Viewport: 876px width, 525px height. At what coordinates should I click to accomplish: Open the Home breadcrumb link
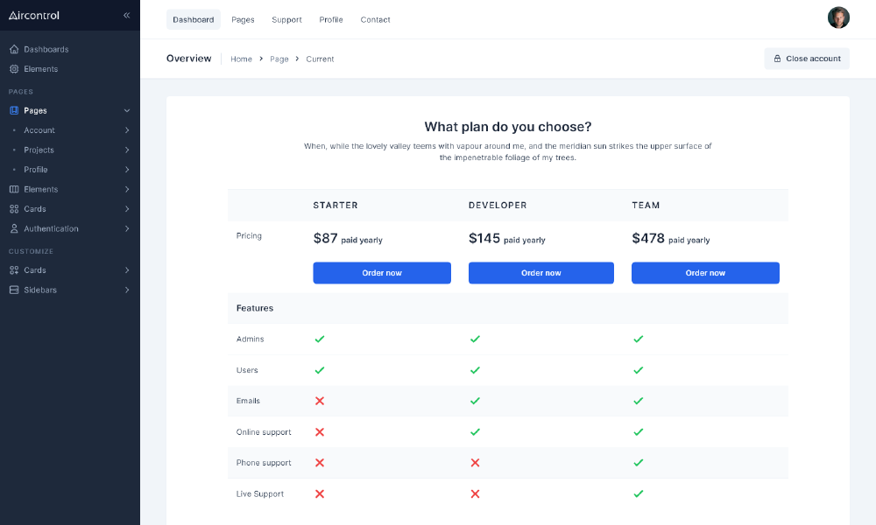[x=241, y=59]
